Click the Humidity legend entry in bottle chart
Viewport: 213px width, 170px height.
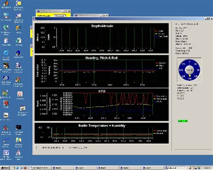coord(159,133)
